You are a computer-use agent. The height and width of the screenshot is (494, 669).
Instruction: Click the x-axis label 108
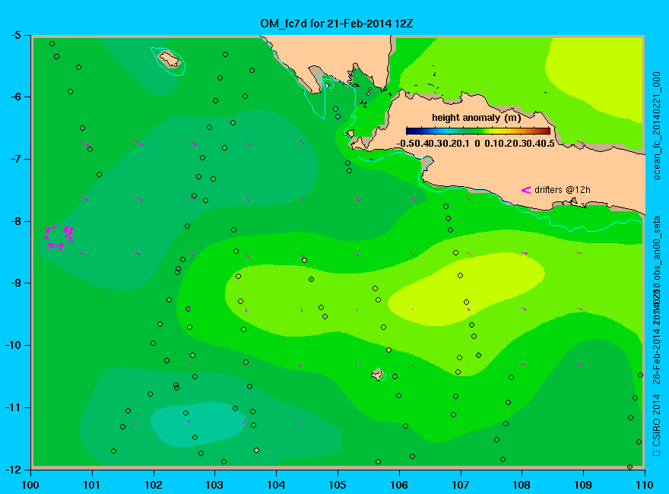pyautogui.click(x=522, y=485)
